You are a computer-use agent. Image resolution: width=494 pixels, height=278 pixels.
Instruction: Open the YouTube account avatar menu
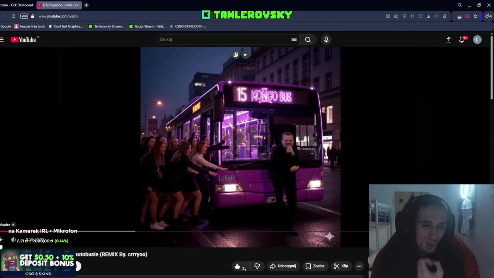click(477, 39)
